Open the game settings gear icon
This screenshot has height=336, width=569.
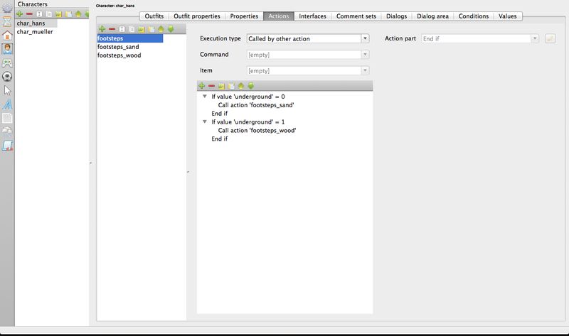pyautogui.click(x=7, y=8)
